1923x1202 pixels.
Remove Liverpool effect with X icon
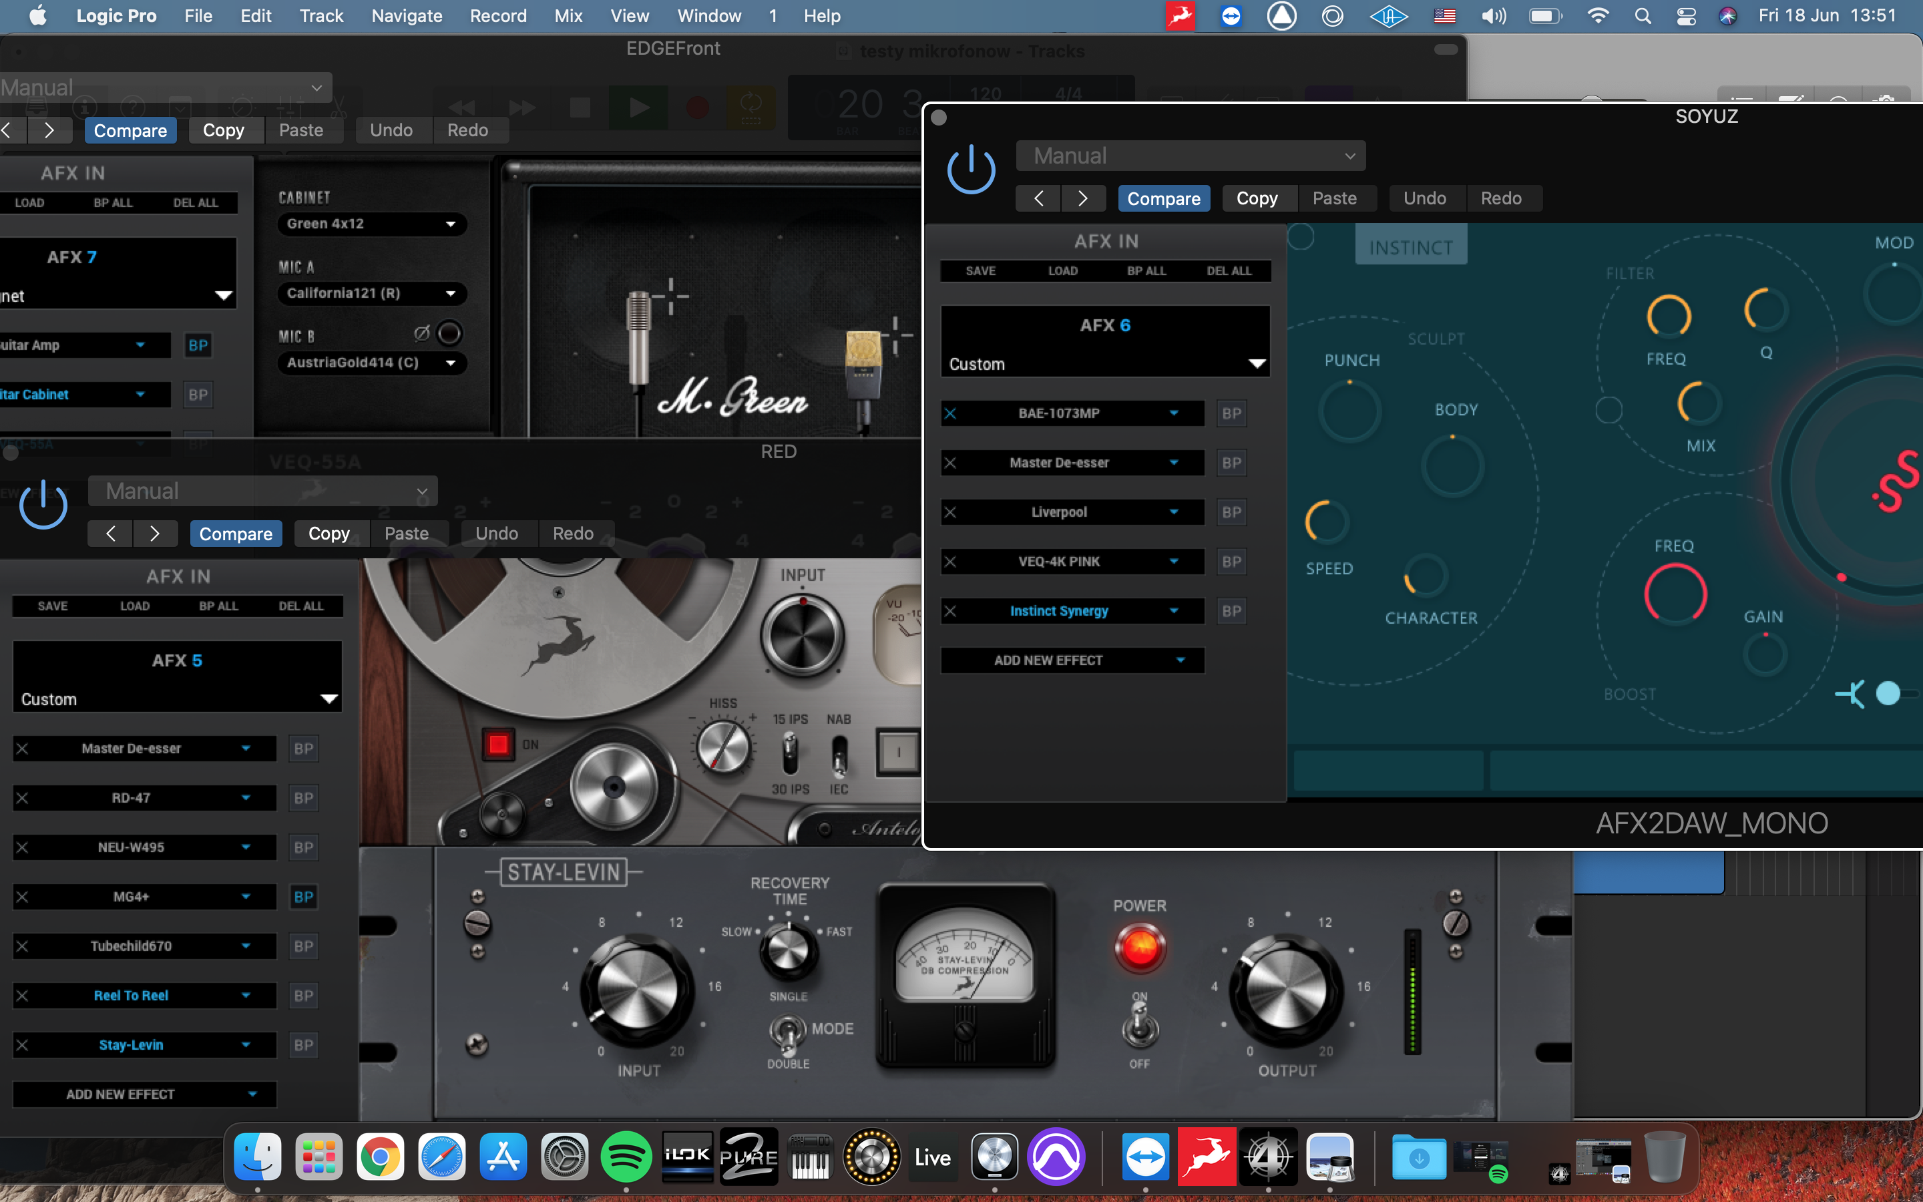tap(950, 512)
